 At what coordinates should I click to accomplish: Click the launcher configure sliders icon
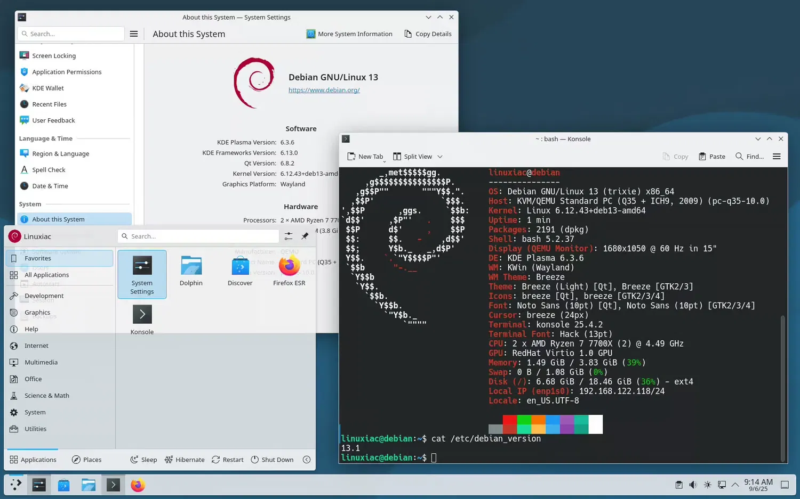[289, 236]
